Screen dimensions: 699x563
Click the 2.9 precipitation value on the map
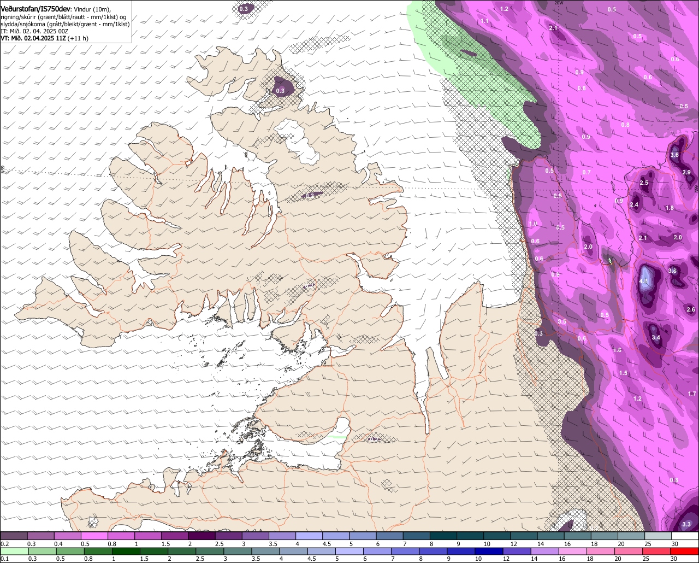pos(686,172)
